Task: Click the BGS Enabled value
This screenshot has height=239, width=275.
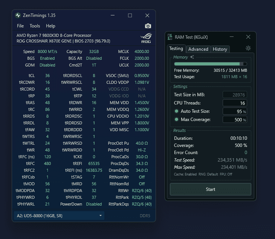Action: tap(47, 58)
